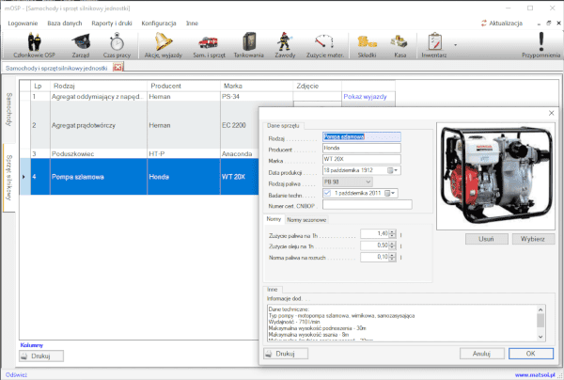Click Numer cert. CNBOP input field

click(368, 205)
